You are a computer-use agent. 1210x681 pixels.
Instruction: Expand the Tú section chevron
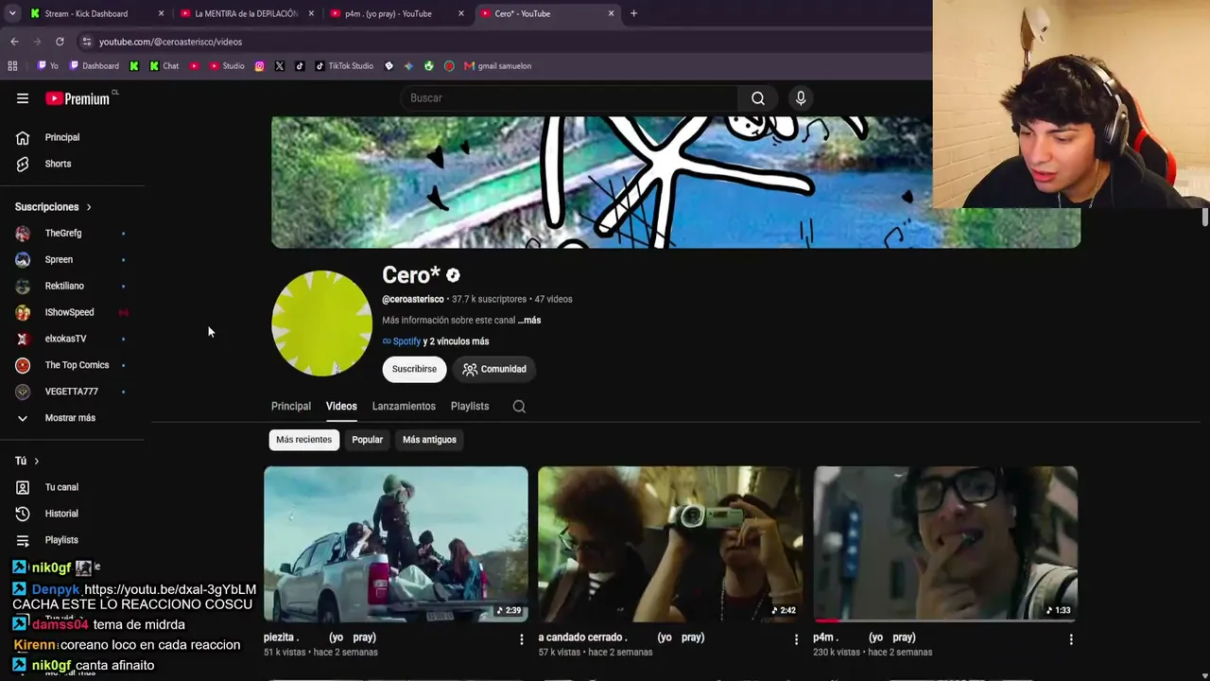36,461
